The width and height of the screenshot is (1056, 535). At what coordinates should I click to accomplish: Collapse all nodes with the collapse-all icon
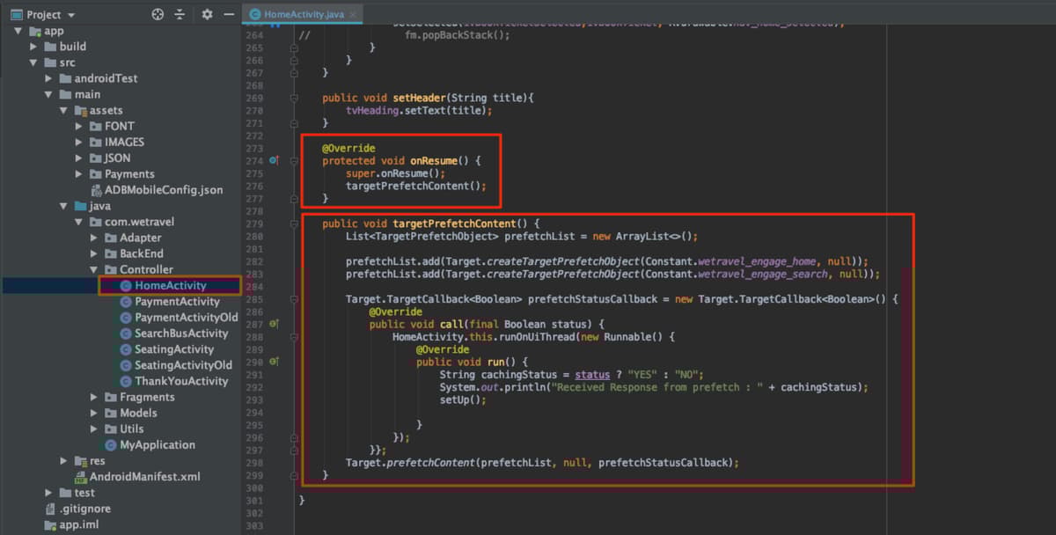coord(181,14)
